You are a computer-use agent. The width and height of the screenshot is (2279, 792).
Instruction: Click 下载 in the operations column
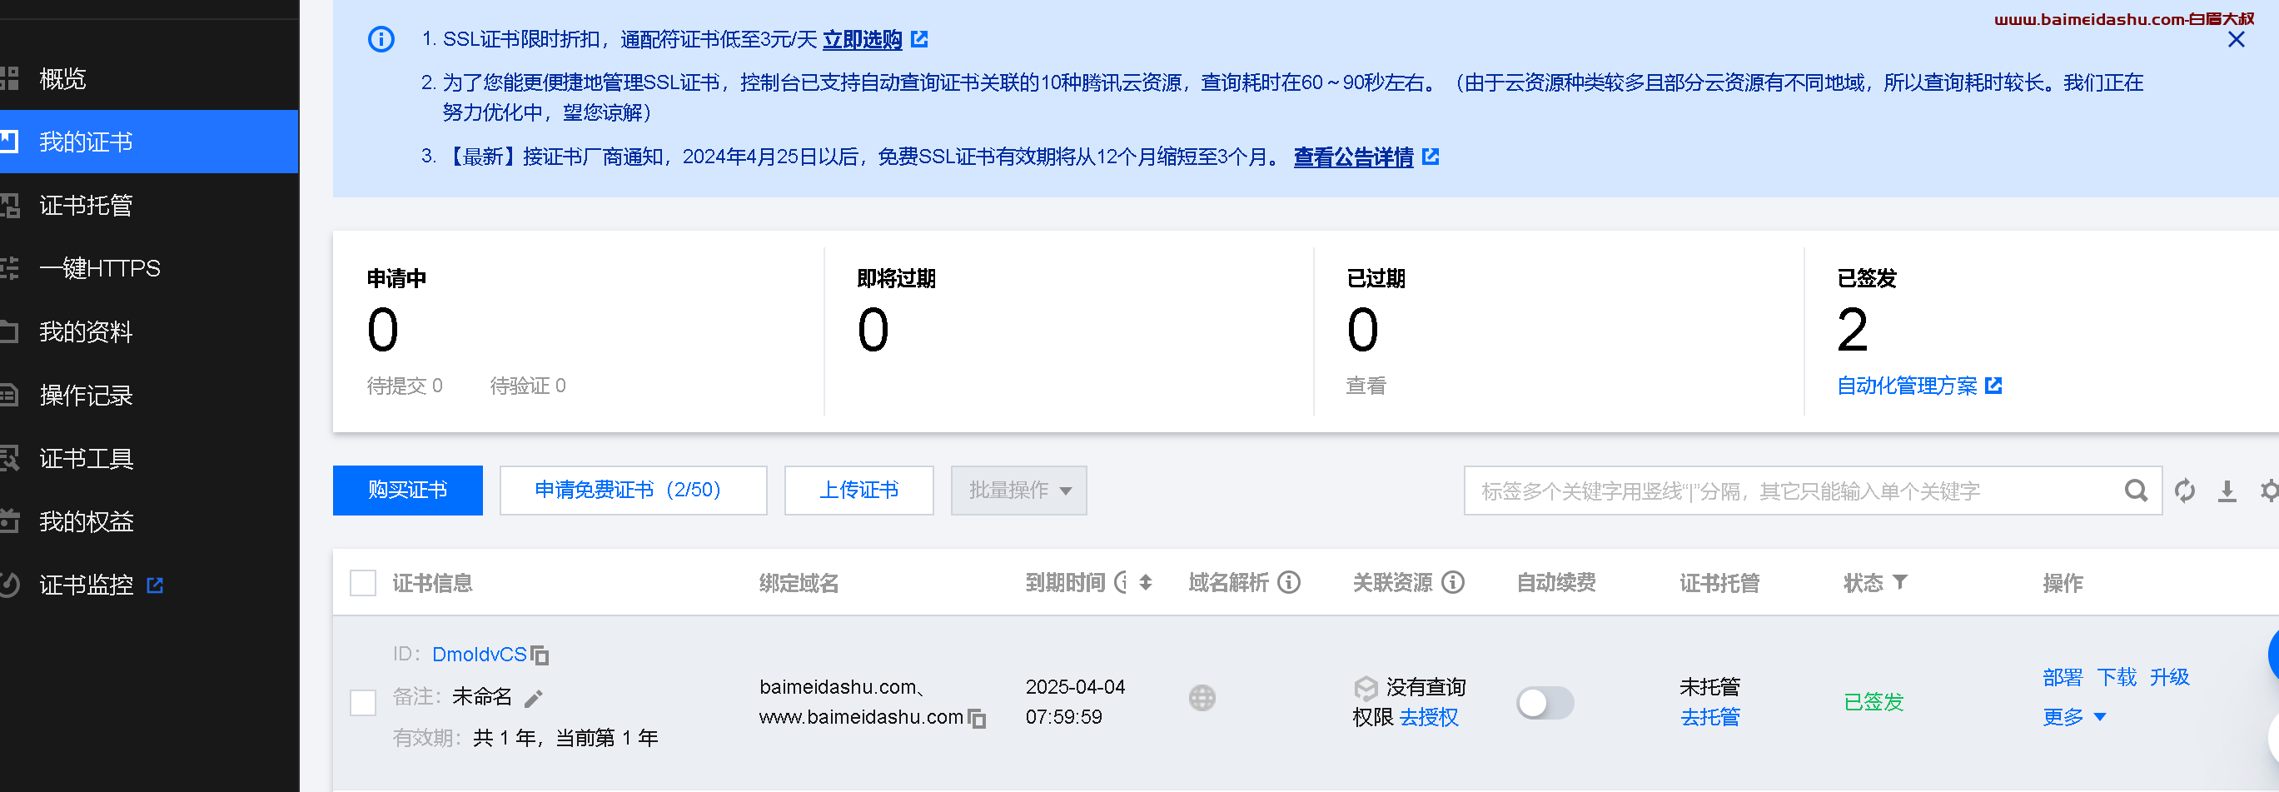pos(2117,678)
